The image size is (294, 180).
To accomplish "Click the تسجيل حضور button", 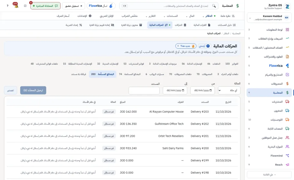I will click(73, 6).
